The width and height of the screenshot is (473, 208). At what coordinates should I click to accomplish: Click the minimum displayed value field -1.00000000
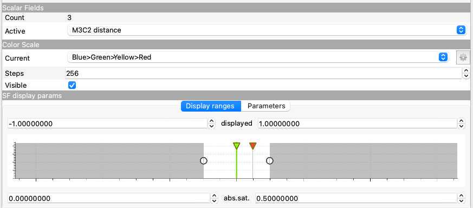pyautogui.click(x=108, y=123)
